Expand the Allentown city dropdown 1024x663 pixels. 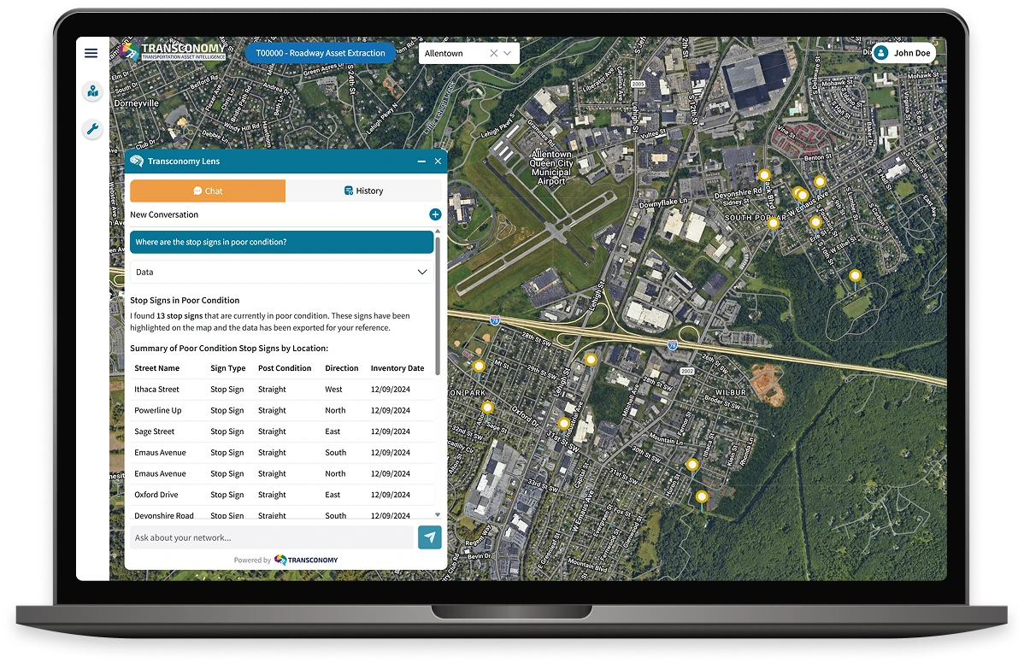(x=508, y=53)
